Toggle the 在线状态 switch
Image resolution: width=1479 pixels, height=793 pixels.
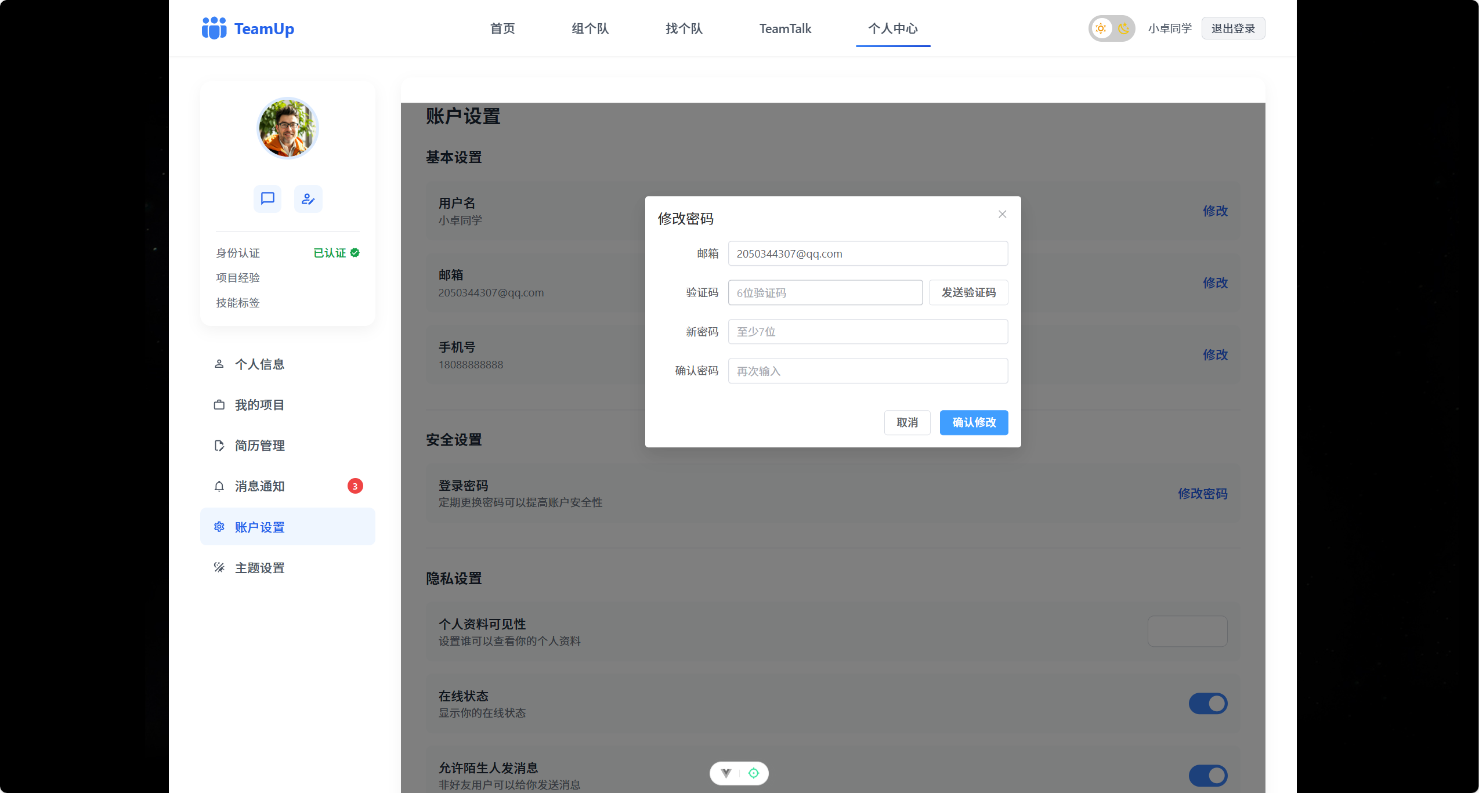click(x=1207, y=704)
